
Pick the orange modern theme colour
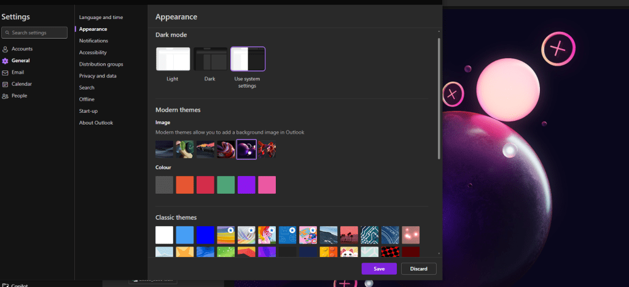185,185
